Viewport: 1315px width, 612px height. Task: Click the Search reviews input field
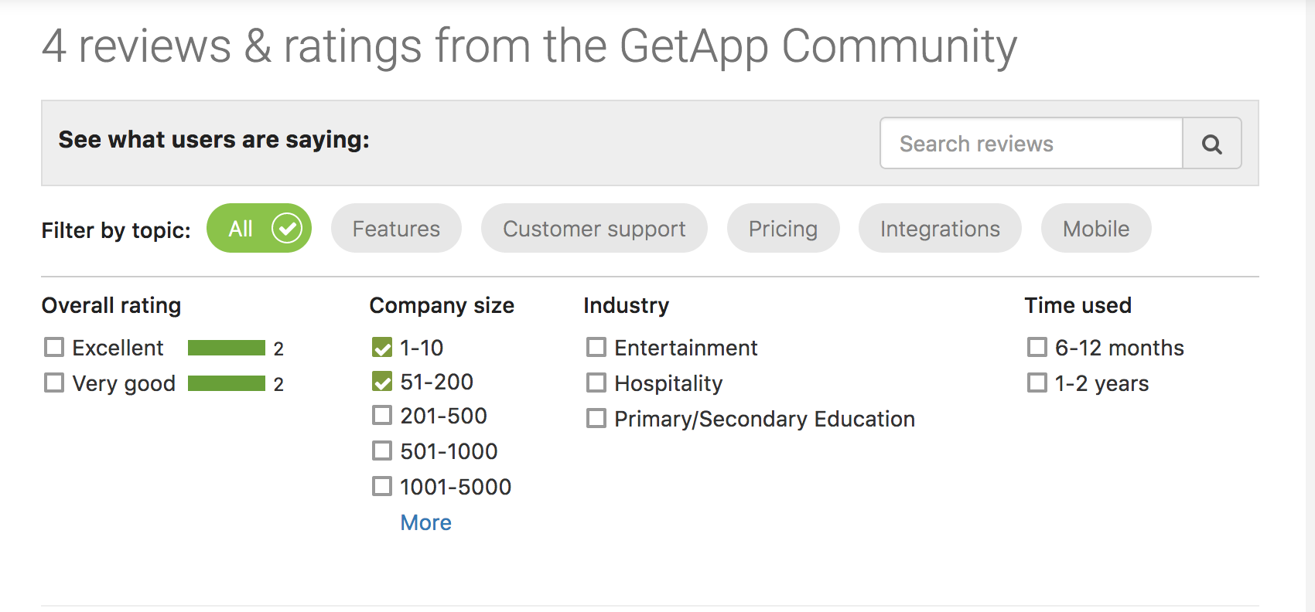point(1029,143)
